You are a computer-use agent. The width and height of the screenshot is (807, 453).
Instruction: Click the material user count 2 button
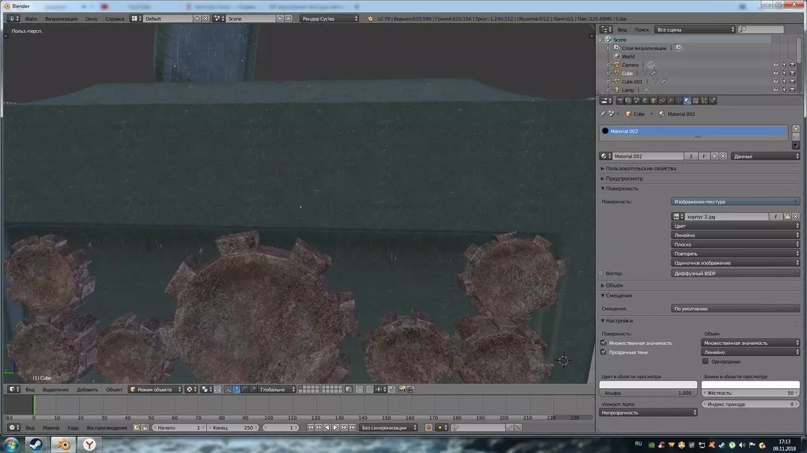click(x=691, y=156)
